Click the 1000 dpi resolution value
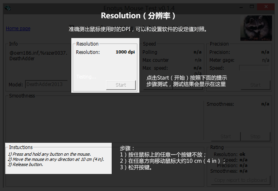 point(125,52)
